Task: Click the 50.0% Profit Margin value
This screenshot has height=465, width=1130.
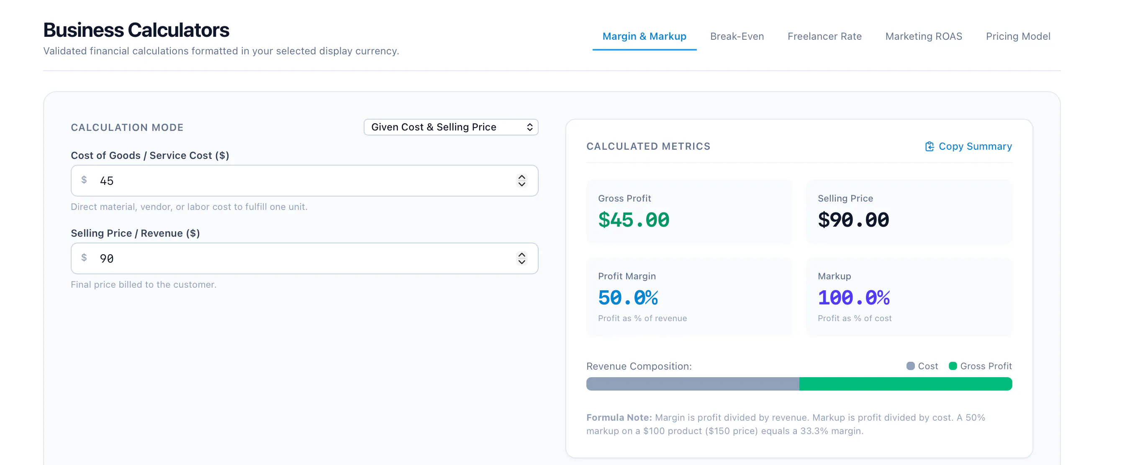Action: 628,298
